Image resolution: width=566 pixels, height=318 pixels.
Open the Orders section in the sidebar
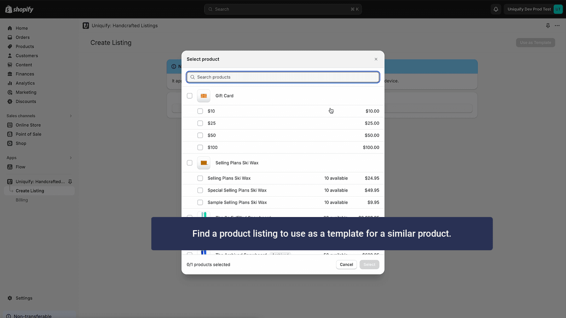coord(22,37)
